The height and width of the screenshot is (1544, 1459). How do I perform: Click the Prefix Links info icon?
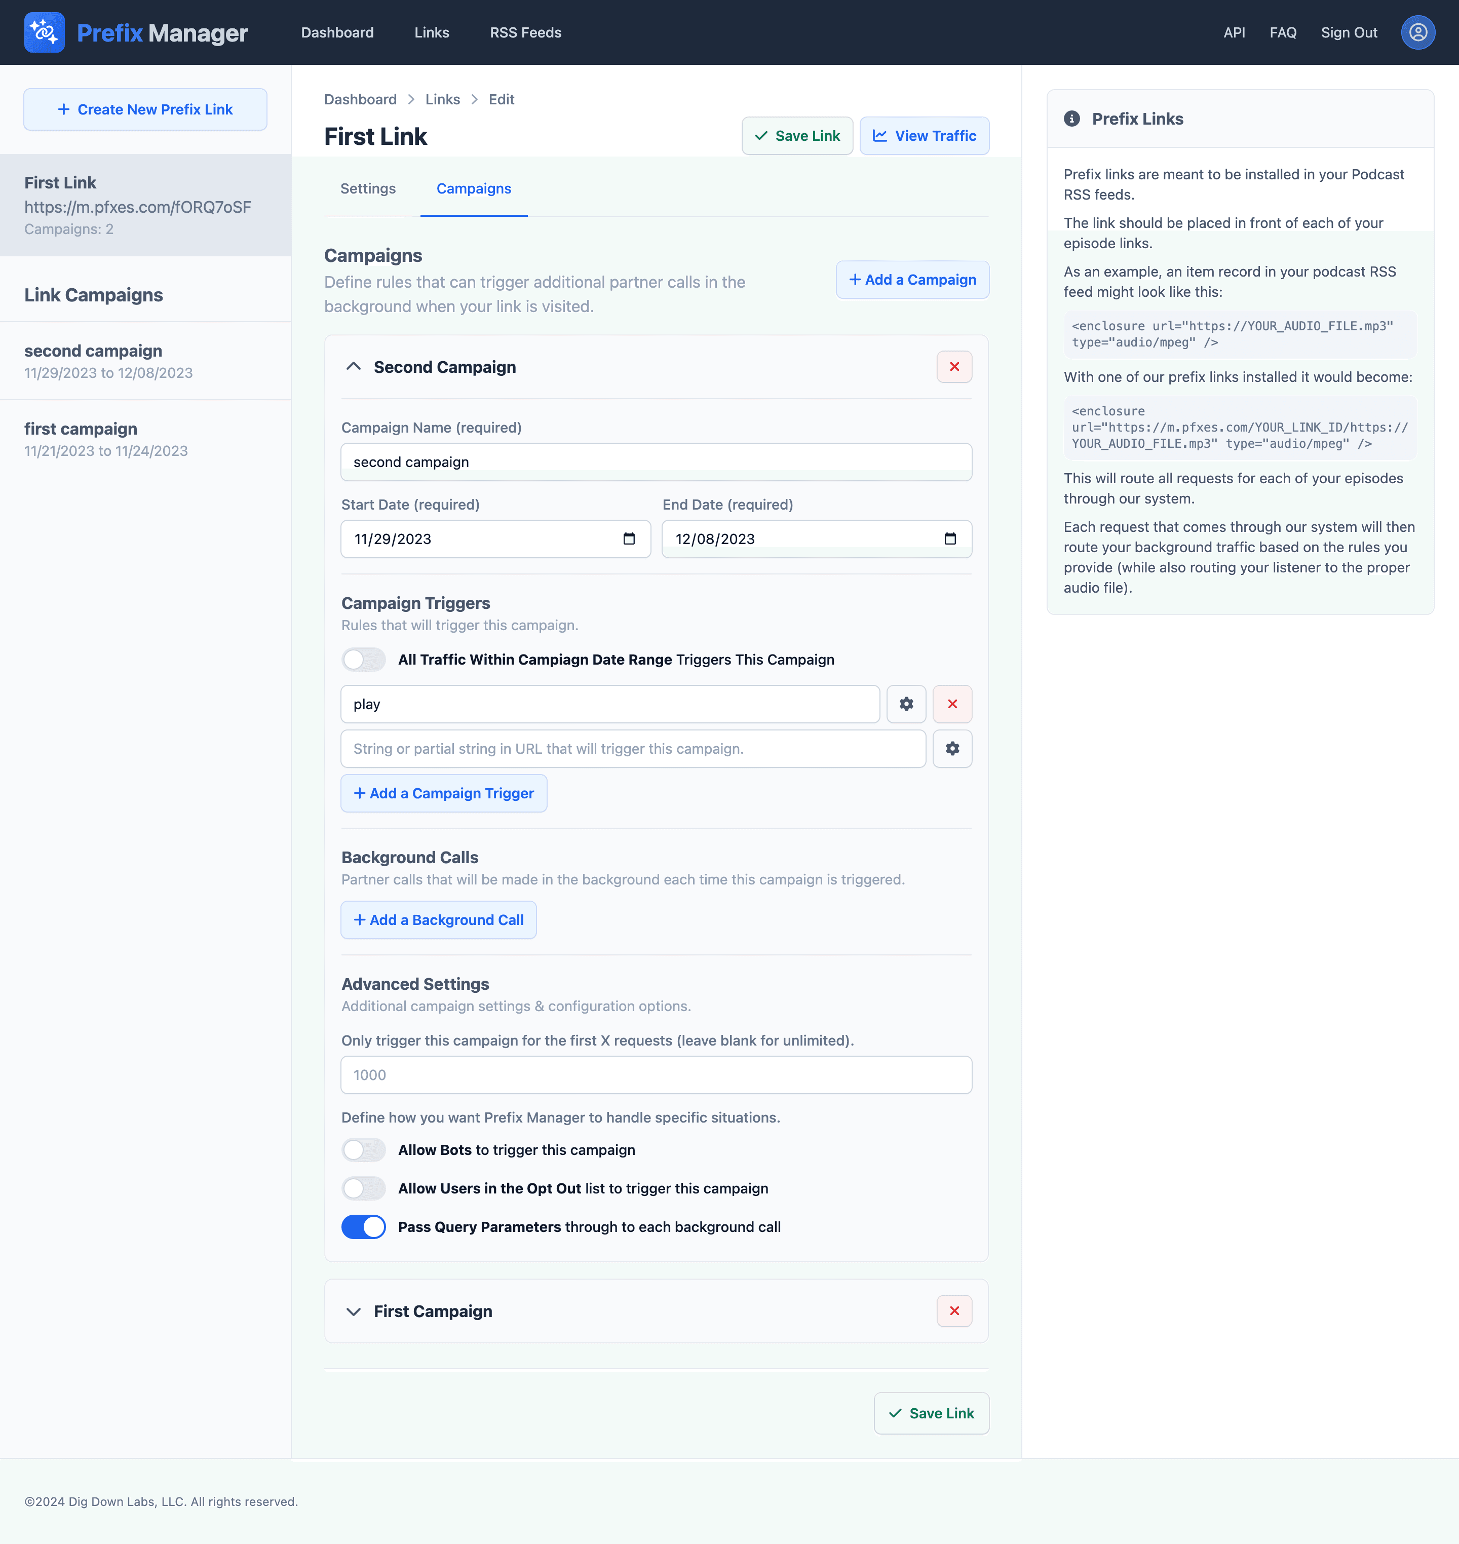(1071, 119)
